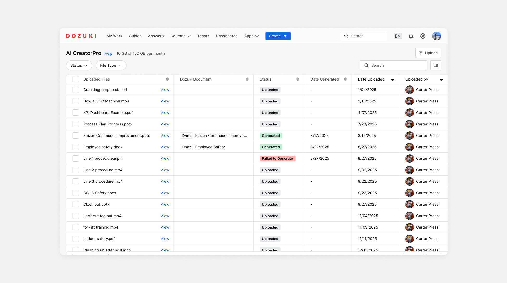This screenshot has width=507, height=283.
Task: Open the column layout icon button
Action: tap(436, 65)
